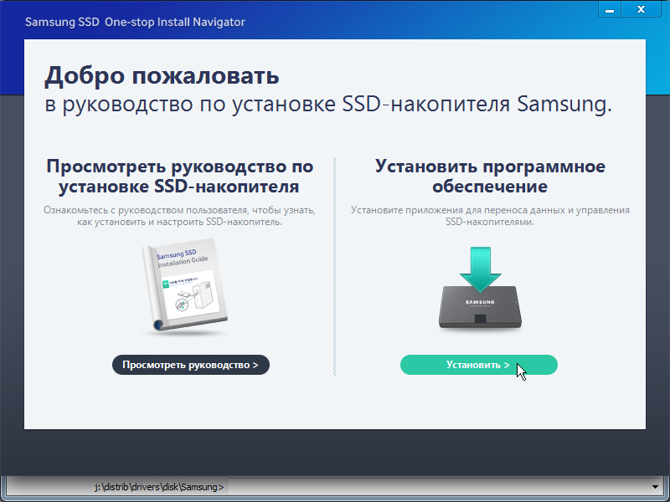Click the text starting Установите приложения для переноса
This screenshot has height=502, width=670.
click(x=490, y=216)
